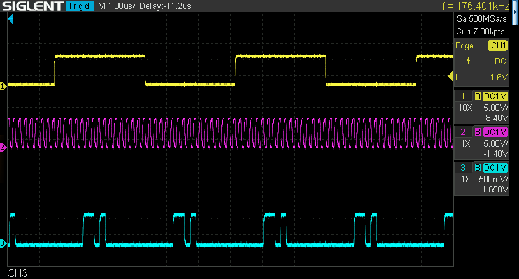The height and width of the screenshot is (279, 519).
Task: Select the channel 2 DC1M coupling badge
Action: coord(495,132)
